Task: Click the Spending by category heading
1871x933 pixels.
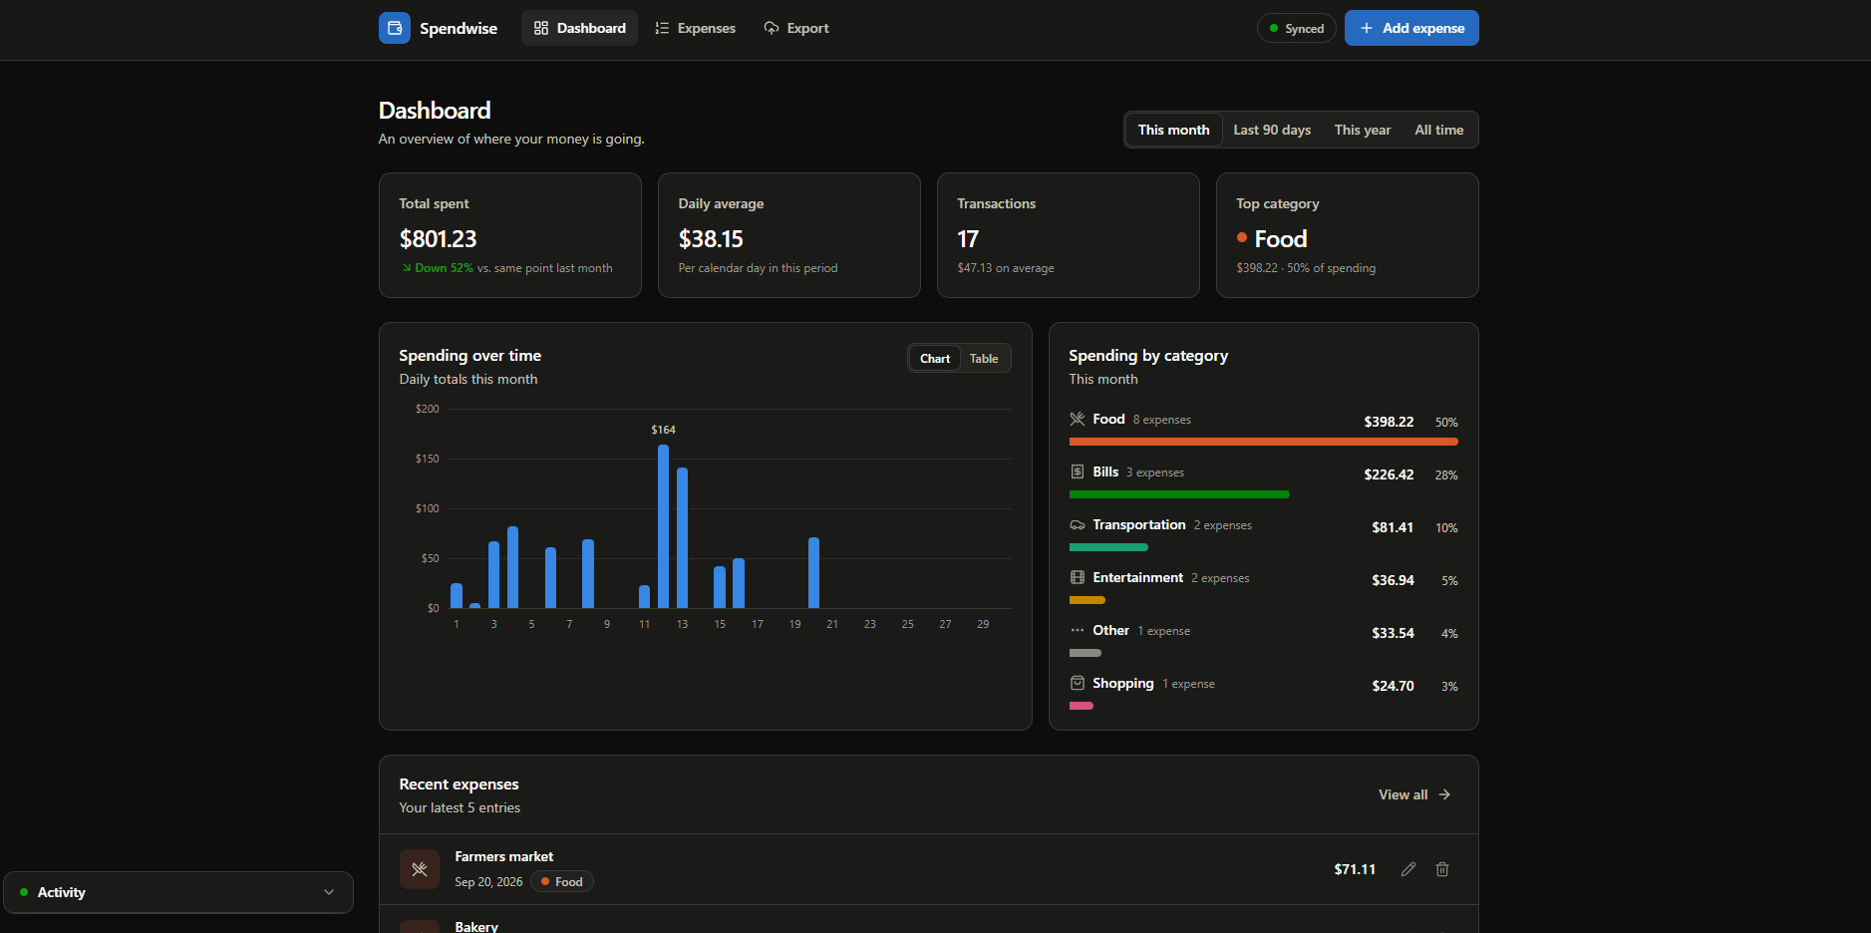Action: click(1148, 356)
